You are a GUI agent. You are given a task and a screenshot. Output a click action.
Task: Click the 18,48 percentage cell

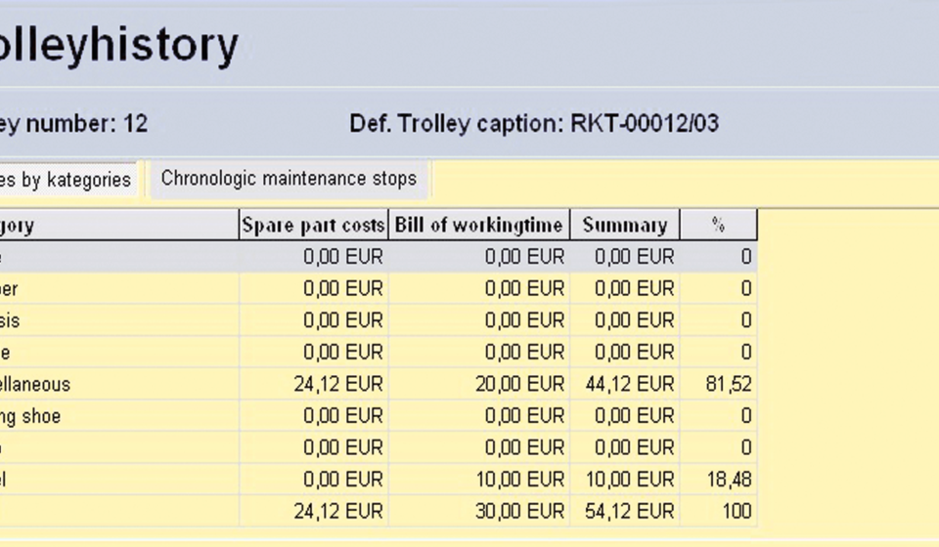coord(728,480)
